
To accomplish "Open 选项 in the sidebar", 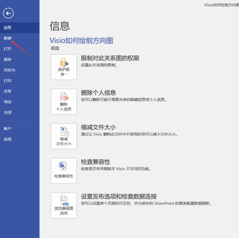I will tap(20, 139).
